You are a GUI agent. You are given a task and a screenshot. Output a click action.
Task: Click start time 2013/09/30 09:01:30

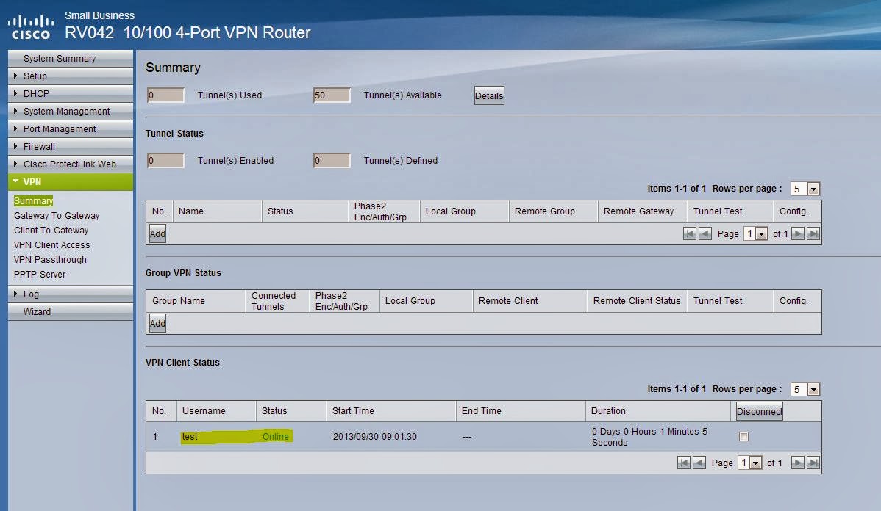(375, 436)
